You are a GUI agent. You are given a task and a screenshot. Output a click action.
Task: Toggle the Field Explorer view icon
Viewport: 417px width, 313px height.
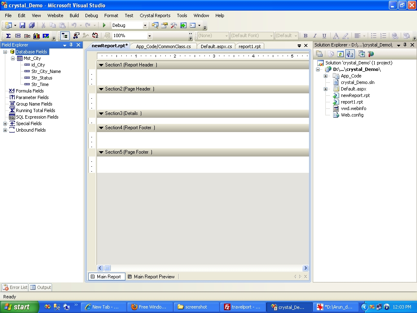pos(64,36)
